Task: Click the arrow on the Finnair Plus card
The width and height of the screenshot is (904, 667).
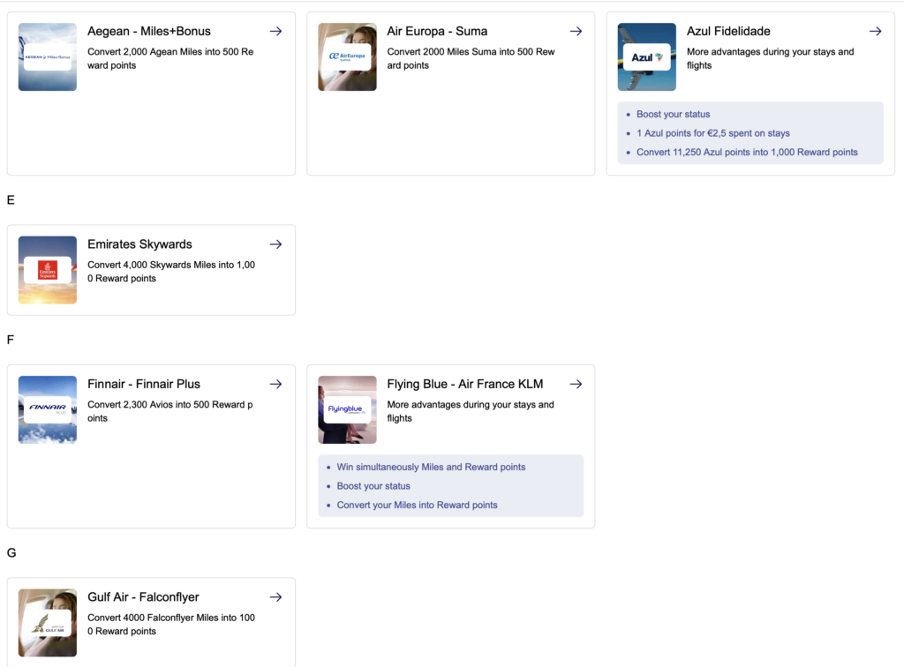Action: click(x=275, y=384)
